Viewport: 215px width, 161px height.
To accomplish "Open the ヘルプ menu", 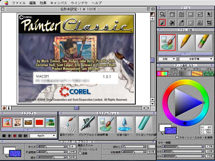I will pyautogui.click(x=97, y=3).
